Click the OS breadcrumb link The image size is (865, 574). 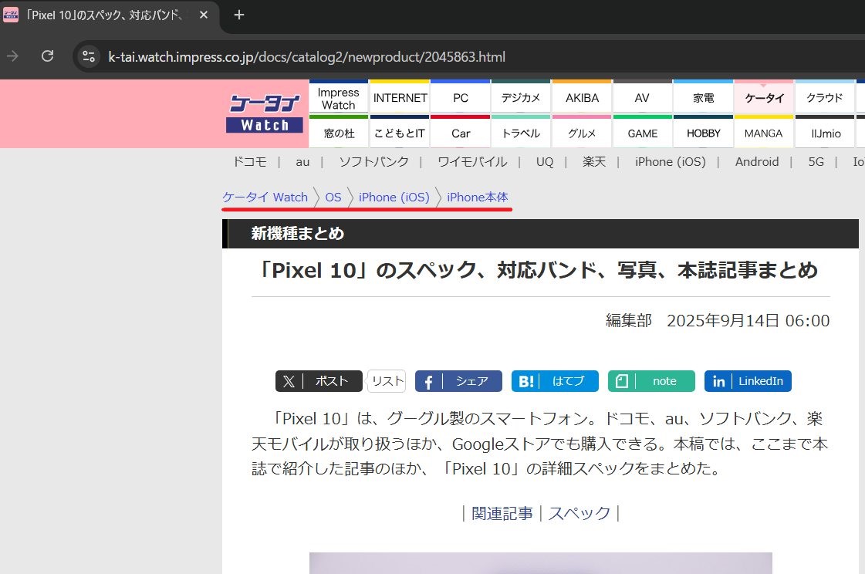[333, 197]
